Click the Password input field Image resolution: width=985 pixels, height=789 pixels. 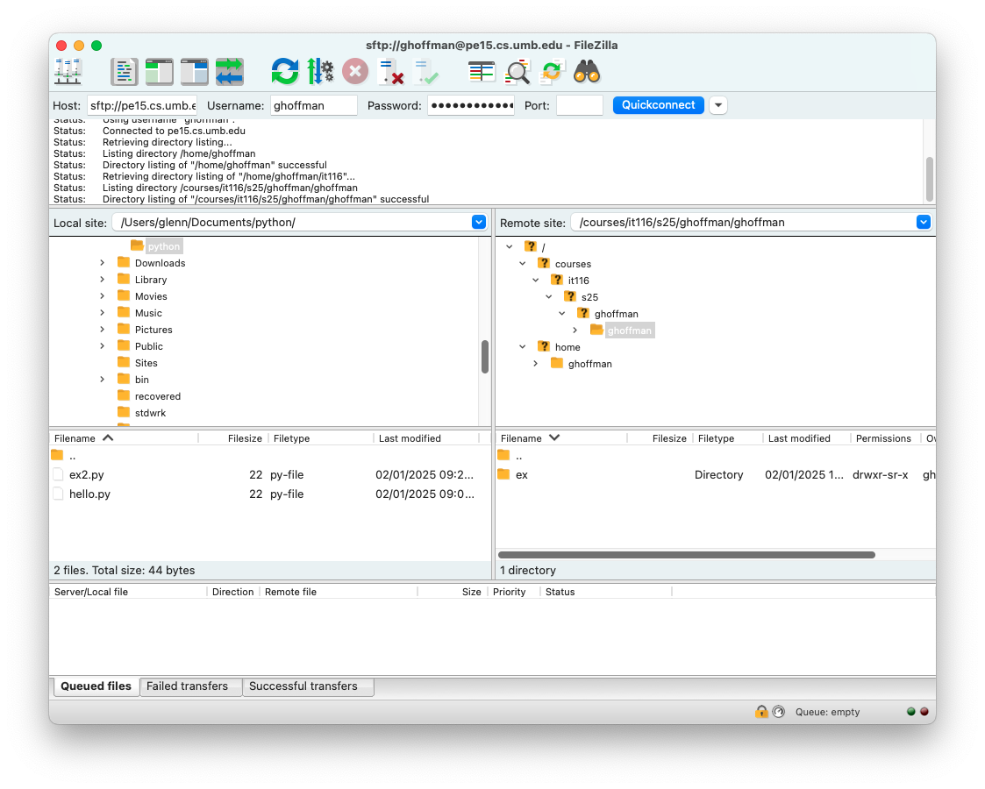click(471, 105)
